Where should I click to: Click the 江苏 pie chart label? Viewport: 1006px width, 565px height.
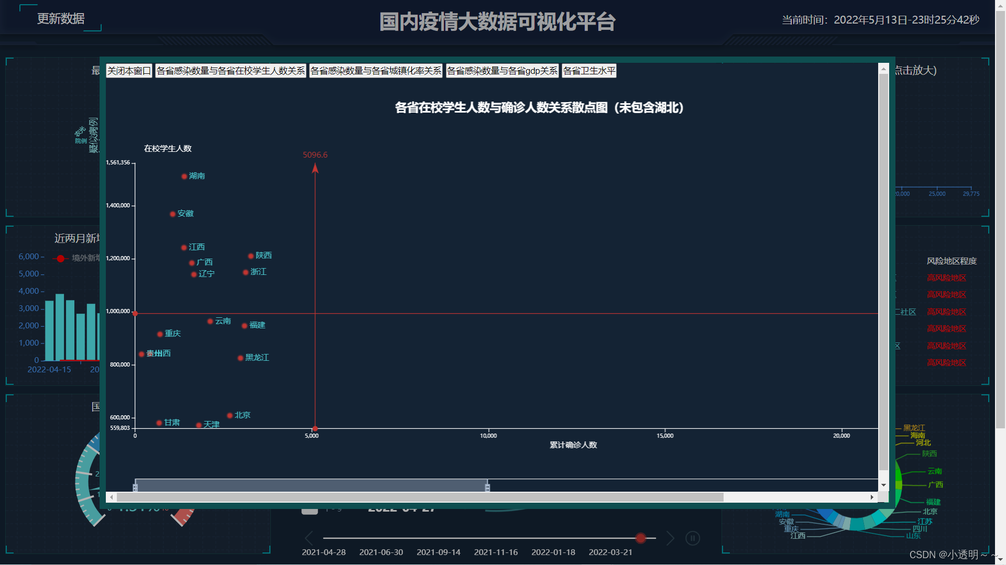tap(925, 522)
